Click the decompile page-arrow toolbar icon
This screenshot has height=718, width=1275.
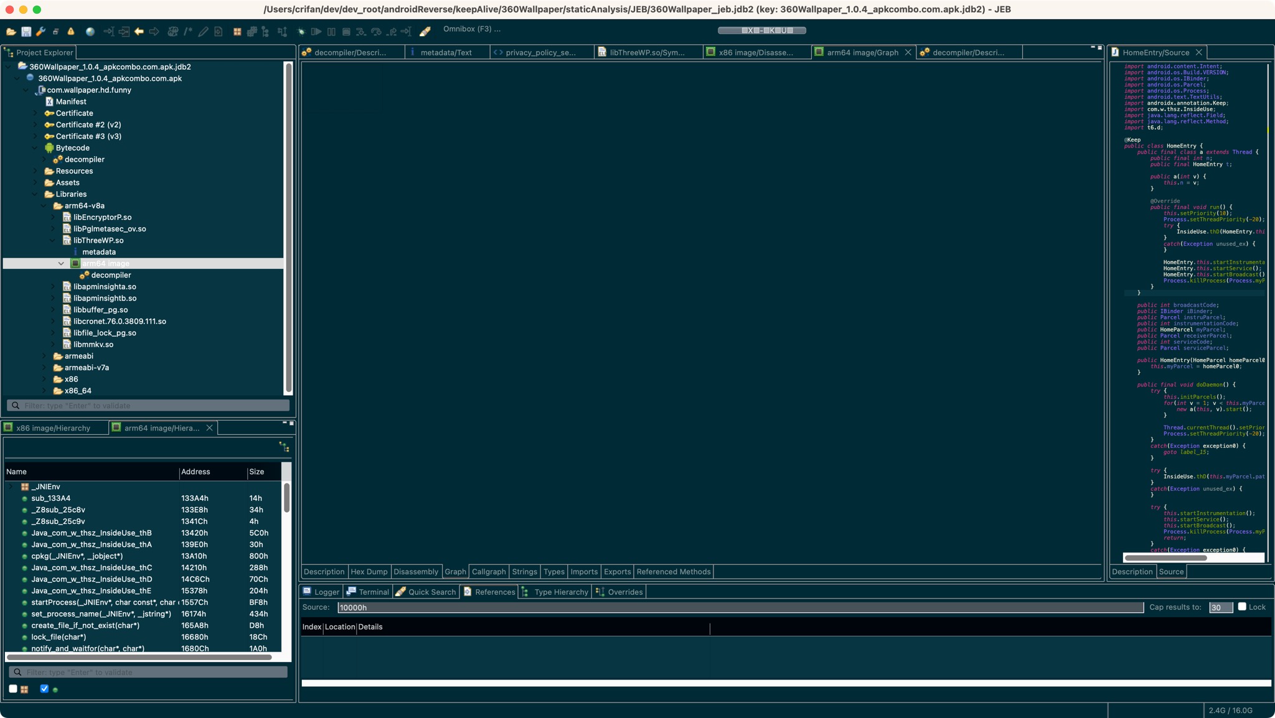click(x=219, y=31)
